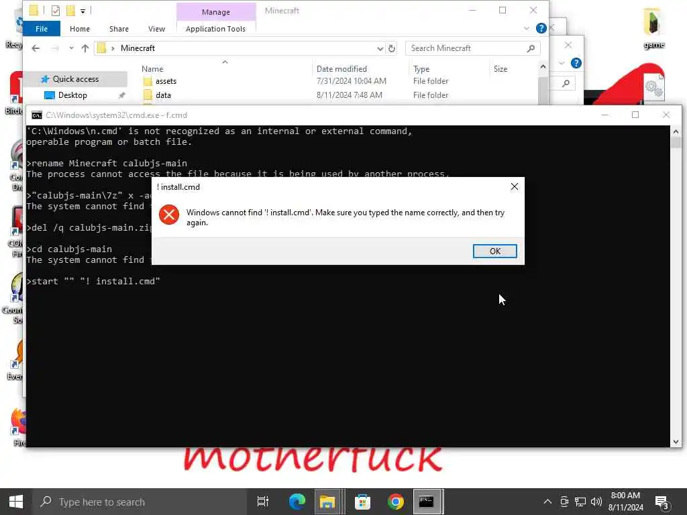Sort by the Type column header

click(421, 69)
